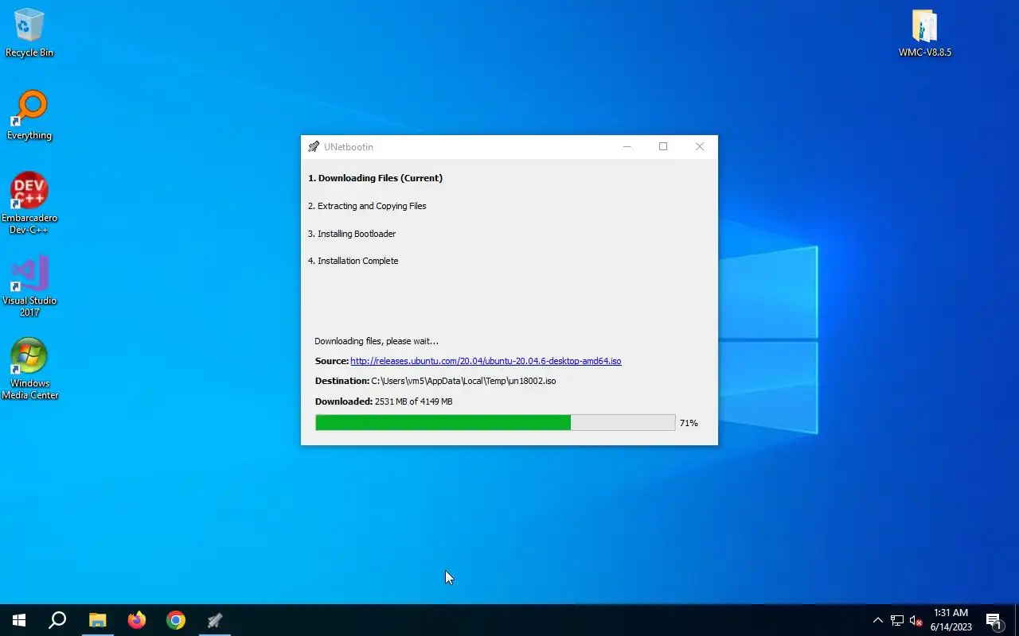This screenshot has width=1019, height=636.
Task: Click the green download progress bar
Action: click(x=495, y=423)
